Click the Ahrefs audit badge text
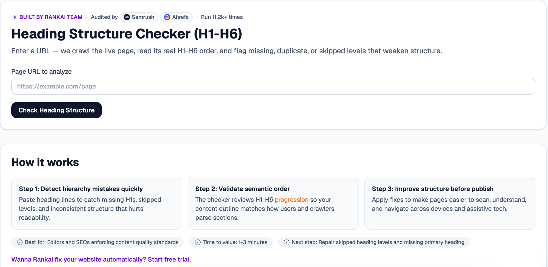Viewport: 548px width, 267px height. click(180, 17)
